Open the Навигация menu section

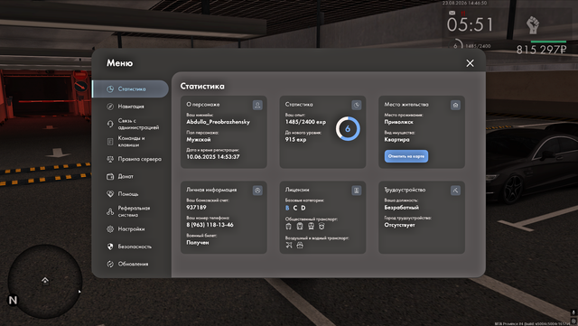[130, 107]
